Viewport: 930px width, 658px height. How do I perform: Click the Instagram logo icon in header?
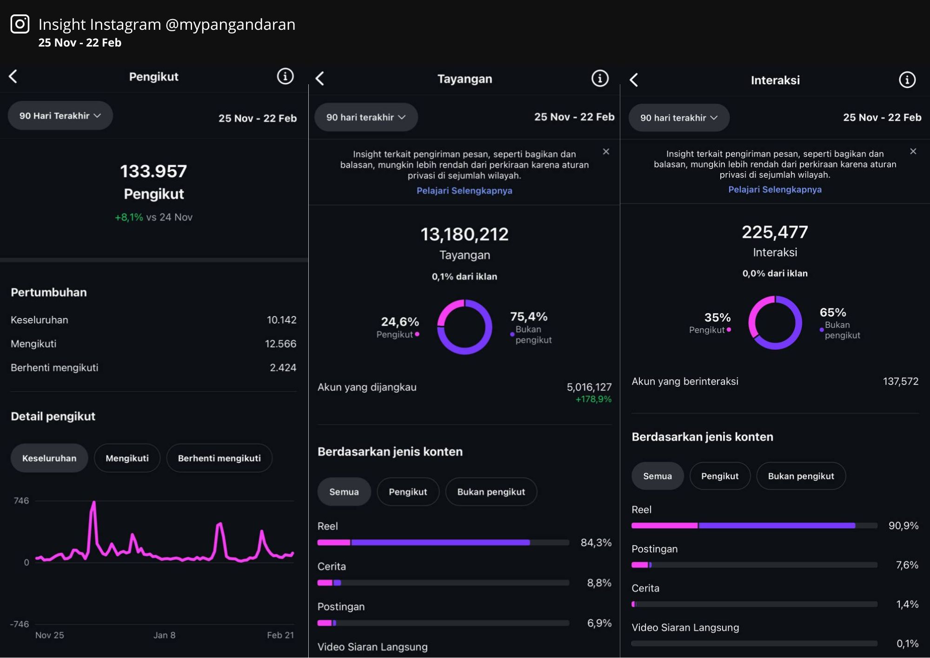20,24
